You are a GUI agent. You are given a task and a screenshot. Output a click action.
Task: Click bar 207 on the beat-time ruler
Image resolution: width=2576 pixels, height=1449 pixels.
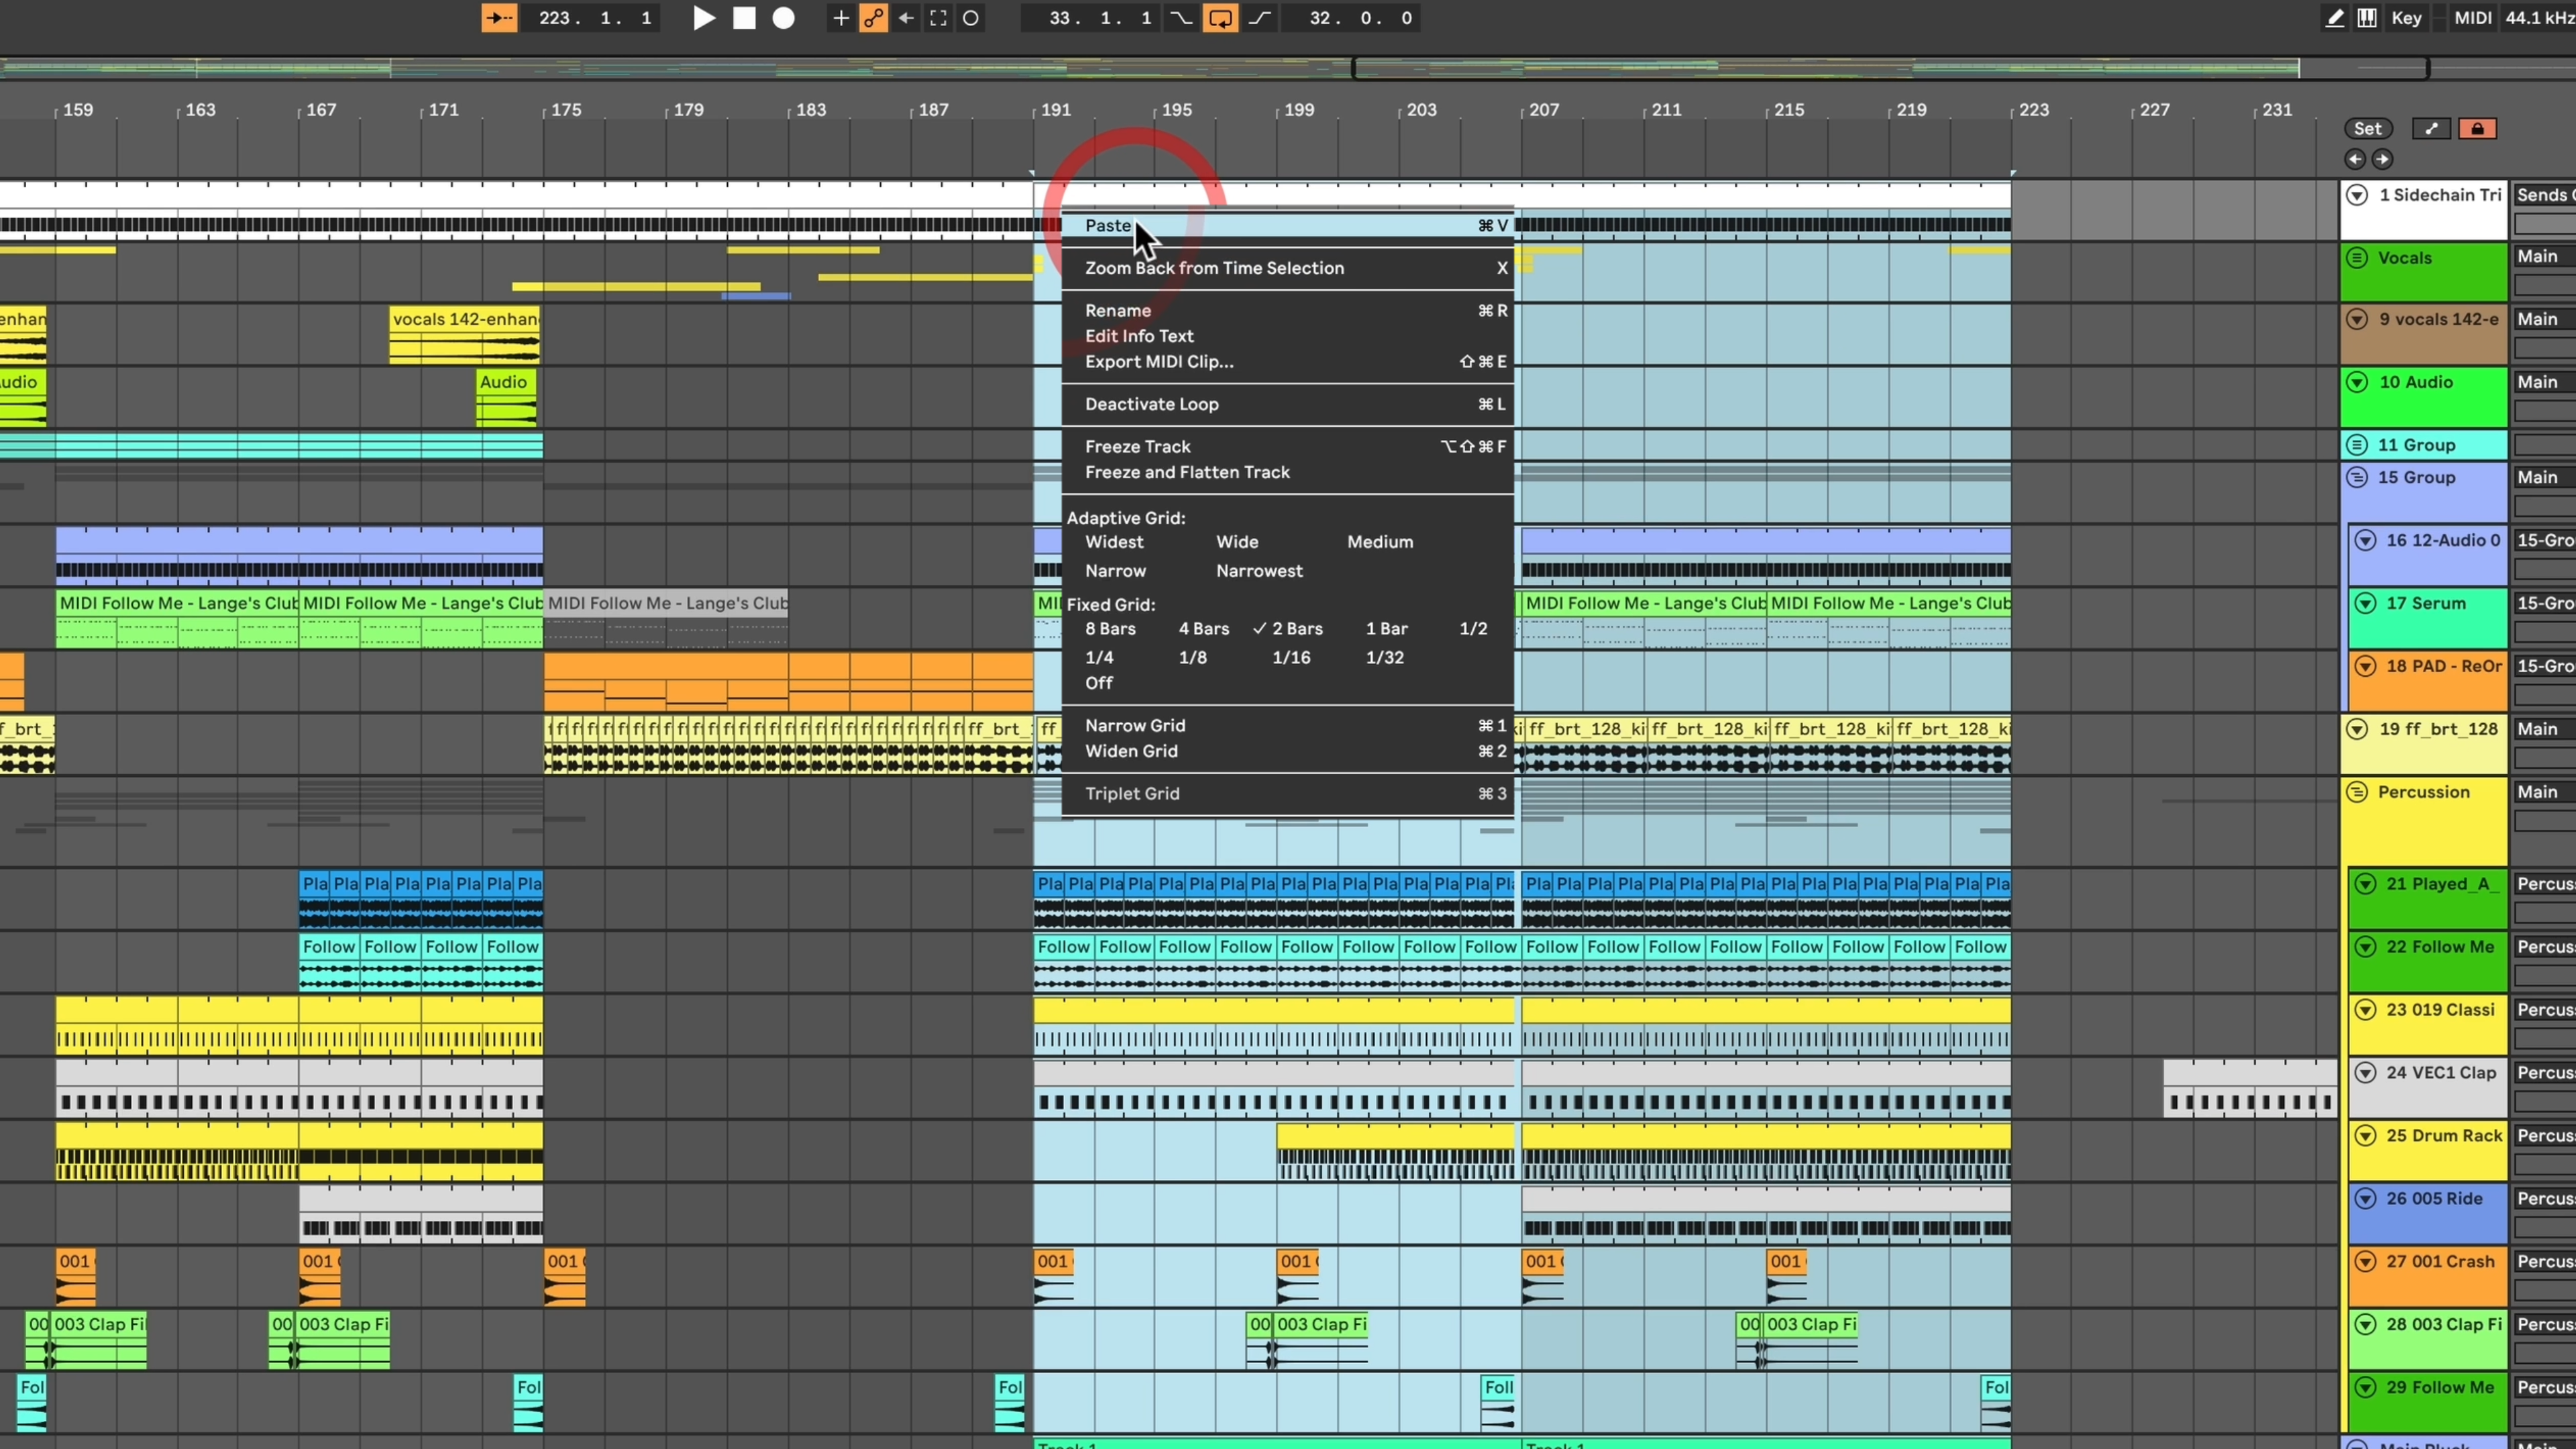pos(1543,110)
